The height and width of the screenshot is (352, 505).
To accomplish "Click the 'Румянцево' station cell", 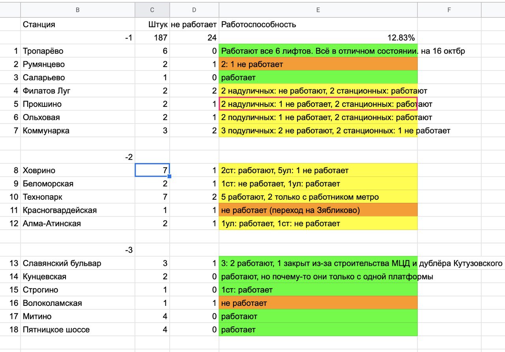I will (x=78, y=64).
